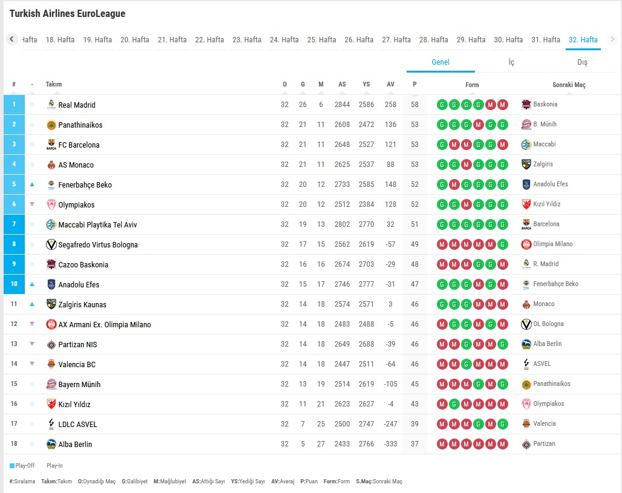Click the Sonraki Maç column header
This screenshot has height=493, width=622.
569,85
